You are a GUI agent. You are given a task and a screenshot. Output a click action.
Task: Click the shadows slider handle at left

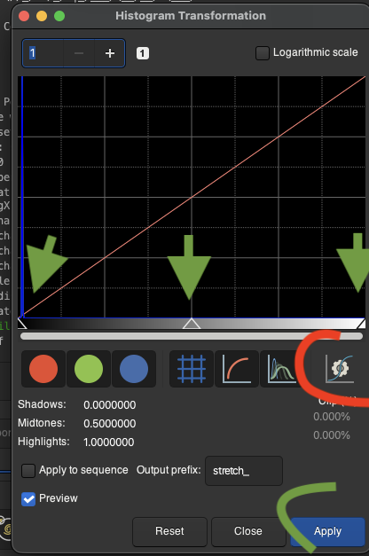click(x=22, y=324)
